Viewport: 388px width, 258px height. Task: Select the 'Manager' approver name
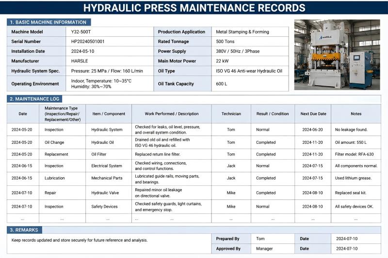point(264,249)
